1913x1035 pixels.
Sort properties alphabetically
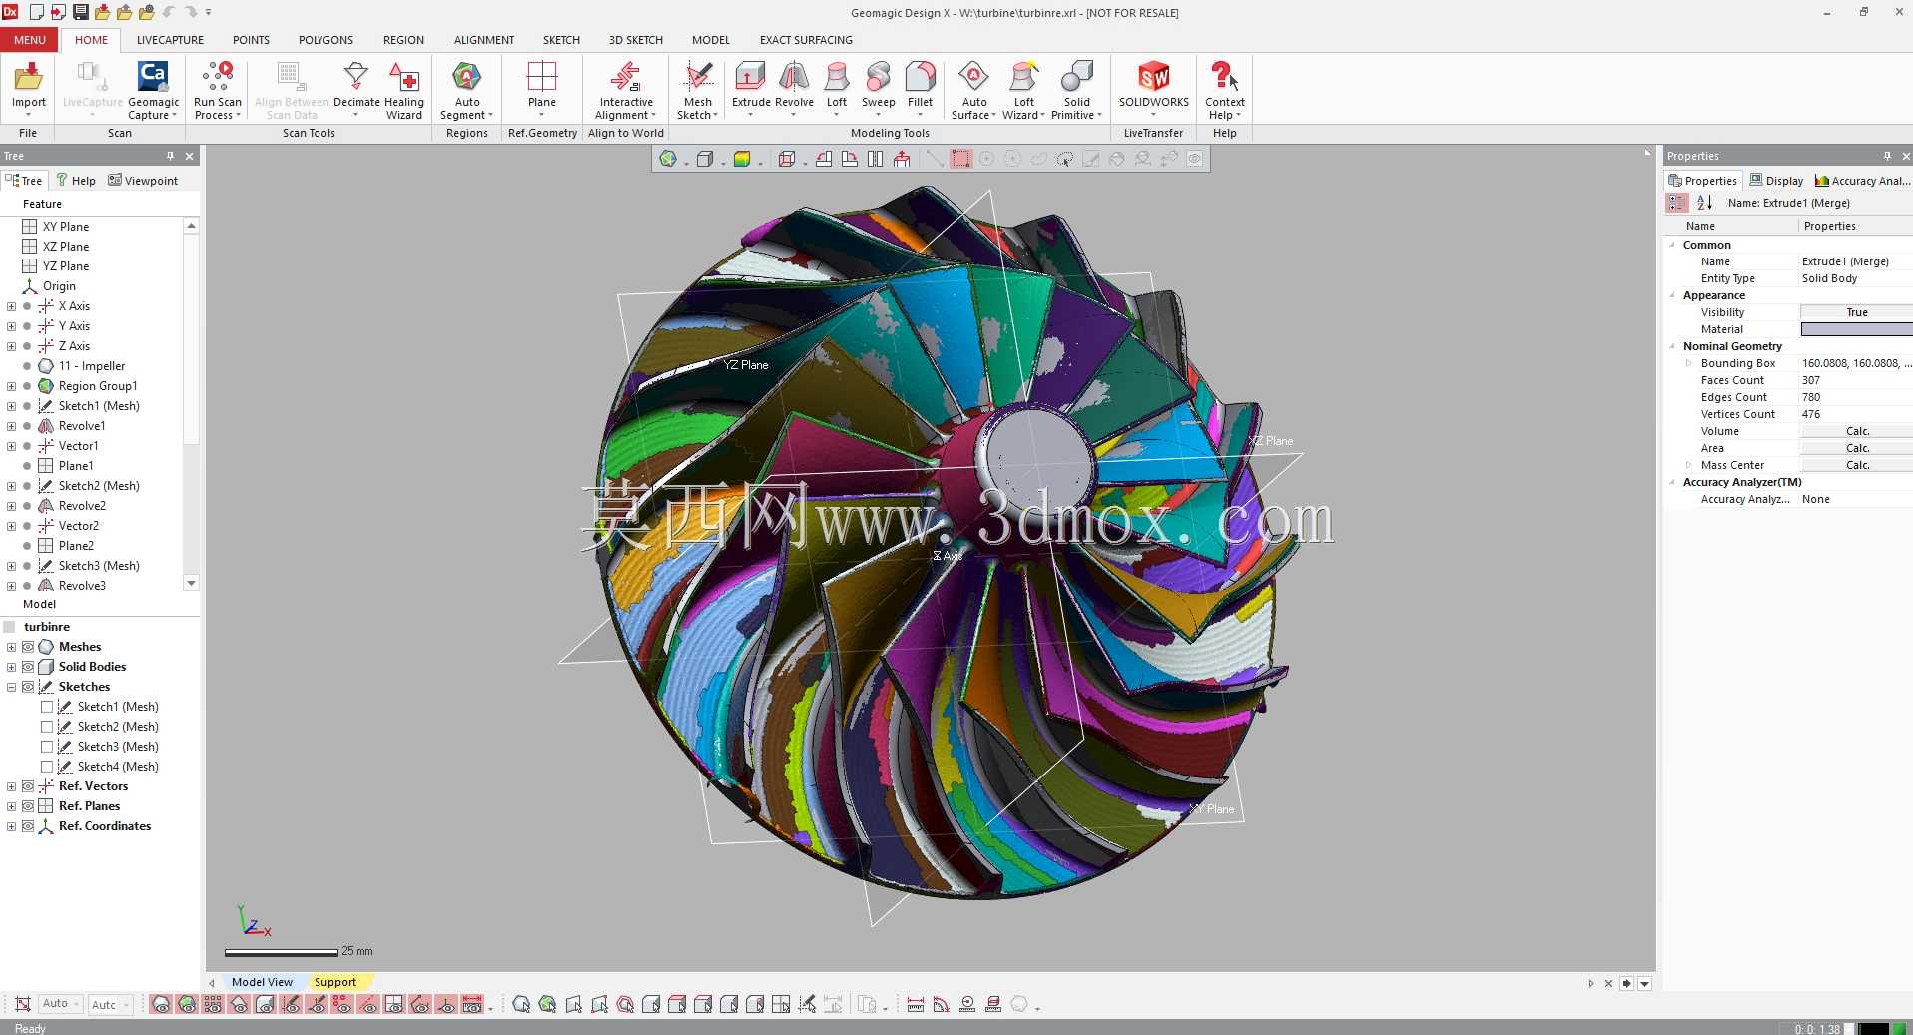1704,203
